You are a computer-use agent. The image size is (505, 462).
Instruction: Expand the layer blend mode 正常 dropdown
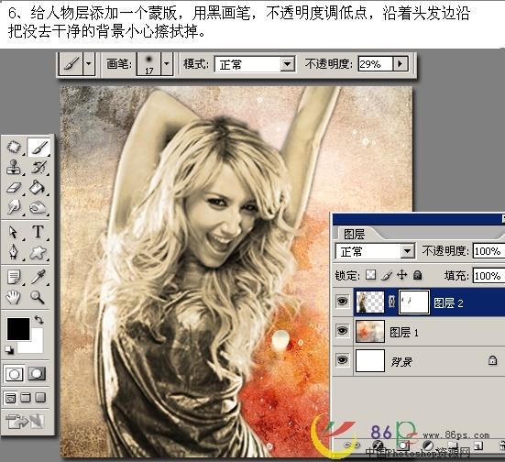tap(375, 251)
